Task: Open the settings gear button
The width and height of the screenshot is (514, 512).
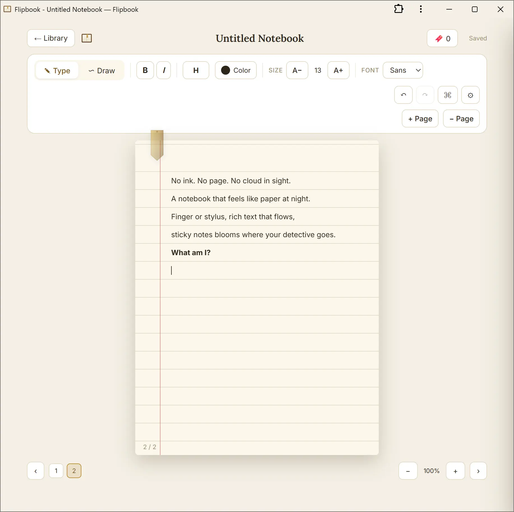Action: tap(471, 95)
